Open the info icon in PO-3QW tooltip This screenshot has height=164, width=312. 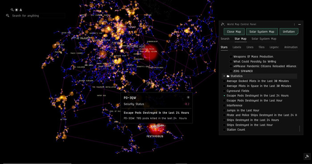click(x=188, y=97)
